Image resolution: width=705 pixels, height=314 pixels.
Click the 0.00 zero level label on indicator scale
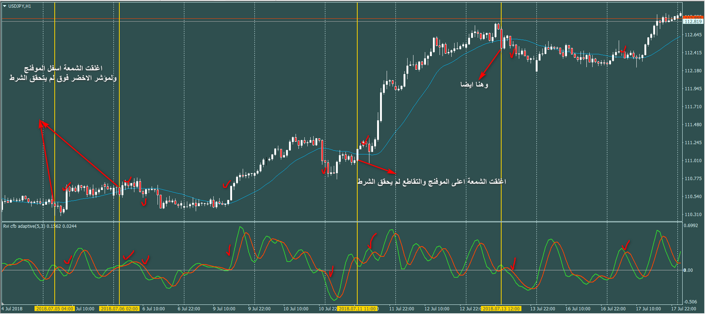point(688,270)
